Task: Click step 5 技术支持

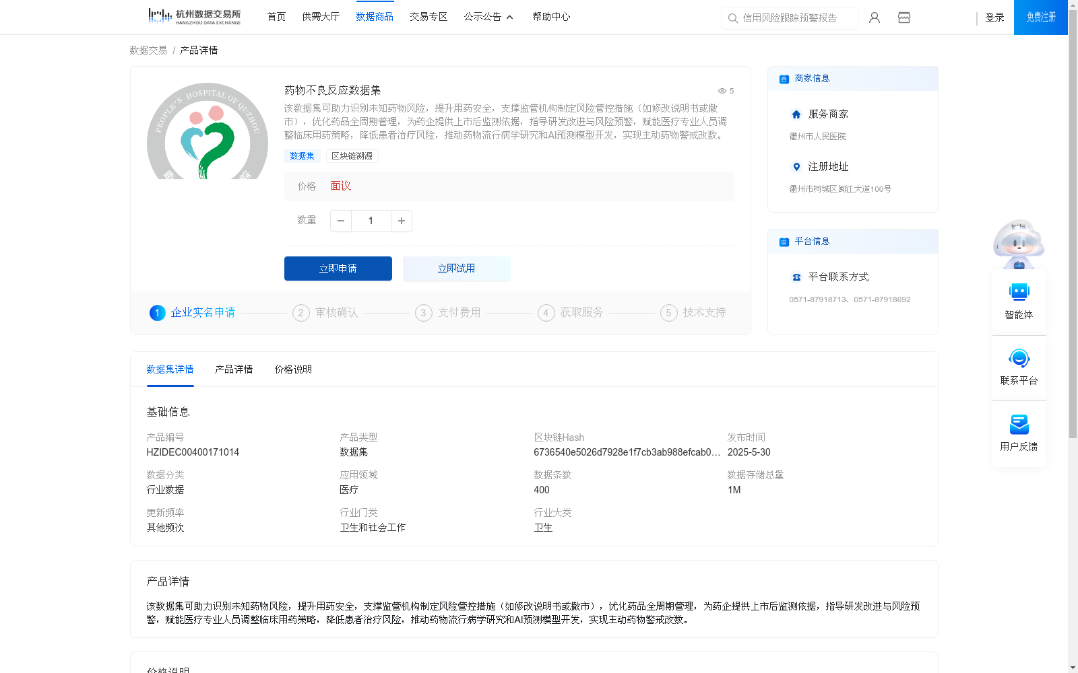Action: (x=693, y=313)
